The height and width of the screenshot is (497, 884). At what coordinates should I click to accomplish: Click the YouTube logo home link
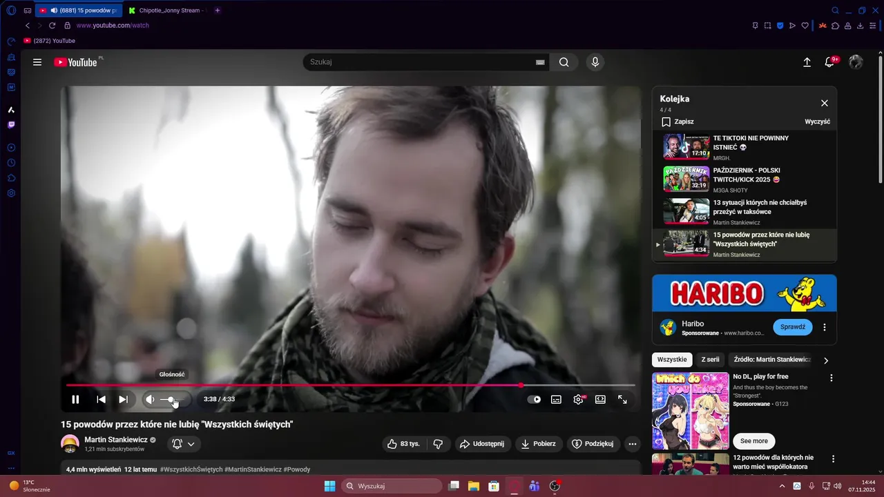coord(76,62)
